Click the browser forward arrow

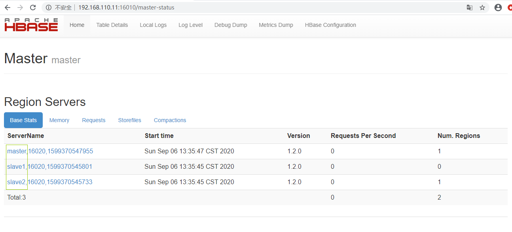click(x=20, y=8)
